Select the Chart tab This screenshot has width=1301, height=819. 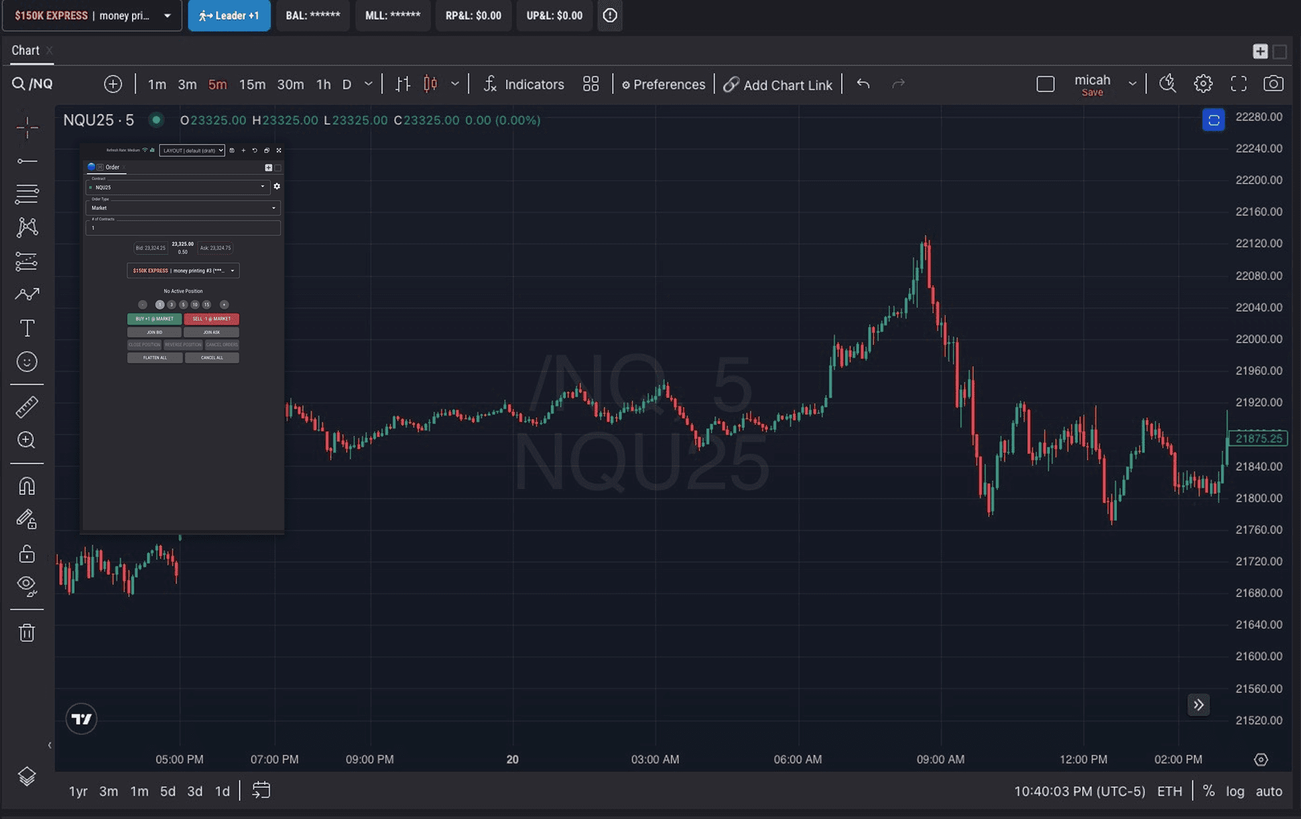25,50
